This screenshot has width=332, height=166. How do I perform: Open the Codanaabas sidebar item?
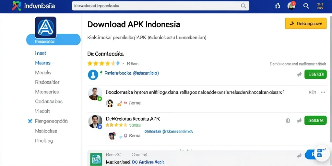pyautogui.click(x=49, y=101)
